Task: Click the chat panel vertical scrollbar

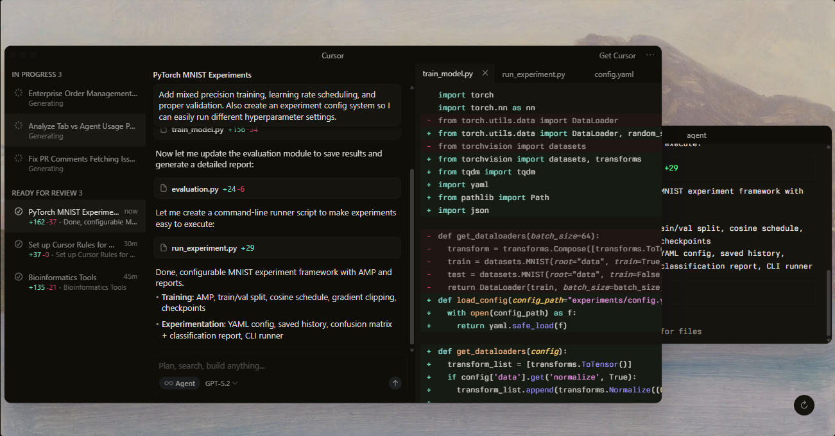Action: point(412,256)
